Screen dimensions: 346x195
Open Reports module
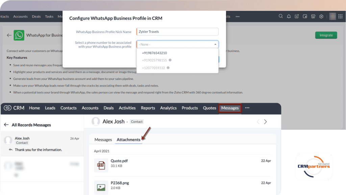click(x=148, y=108)
